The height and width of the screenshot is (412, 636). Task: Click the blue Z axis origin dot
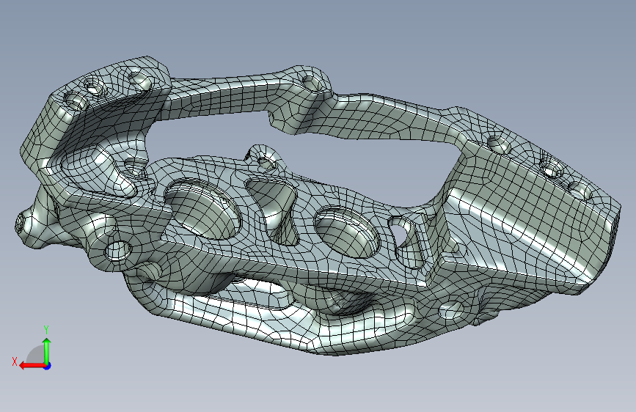(x=48, y=366)
